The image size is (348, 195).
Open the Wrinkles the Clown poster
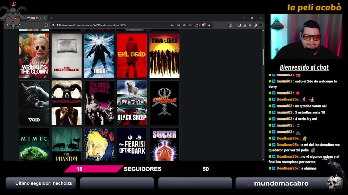coord(34,56)
